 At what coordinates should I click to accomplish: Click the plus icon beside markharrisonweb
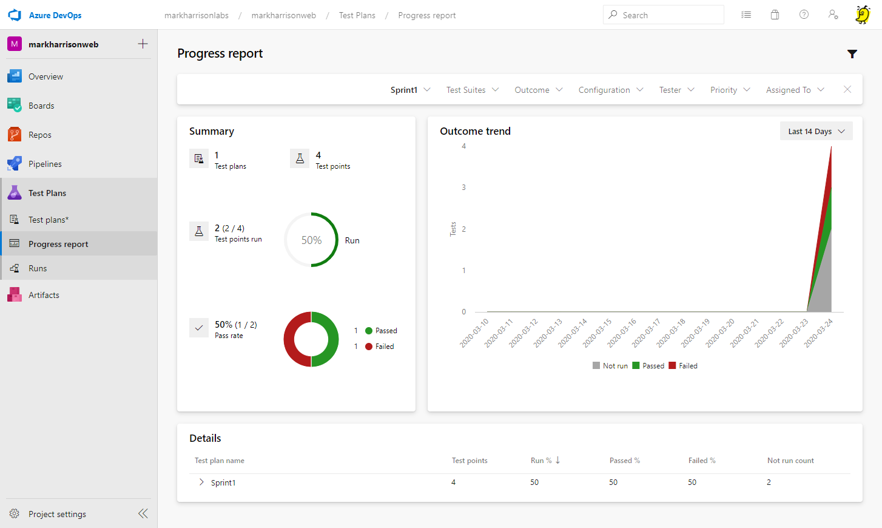(143, 44)
